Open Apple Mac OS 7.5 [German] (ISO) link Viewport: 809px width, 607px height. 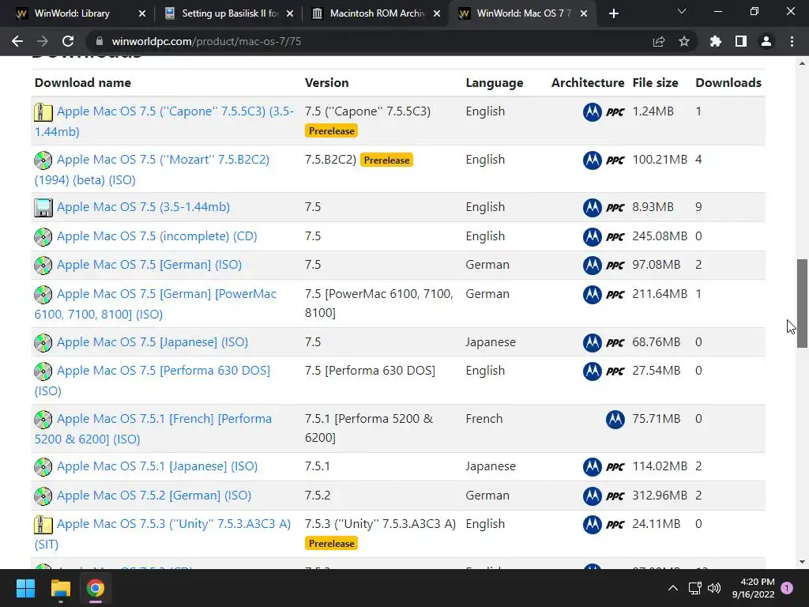[x=149, y=265]
